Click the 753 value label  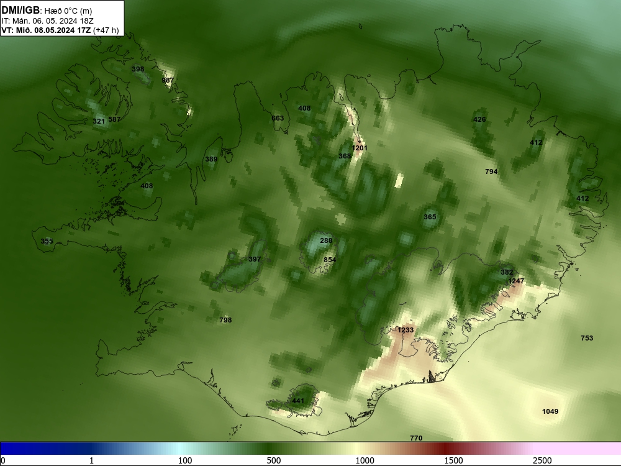587,338
